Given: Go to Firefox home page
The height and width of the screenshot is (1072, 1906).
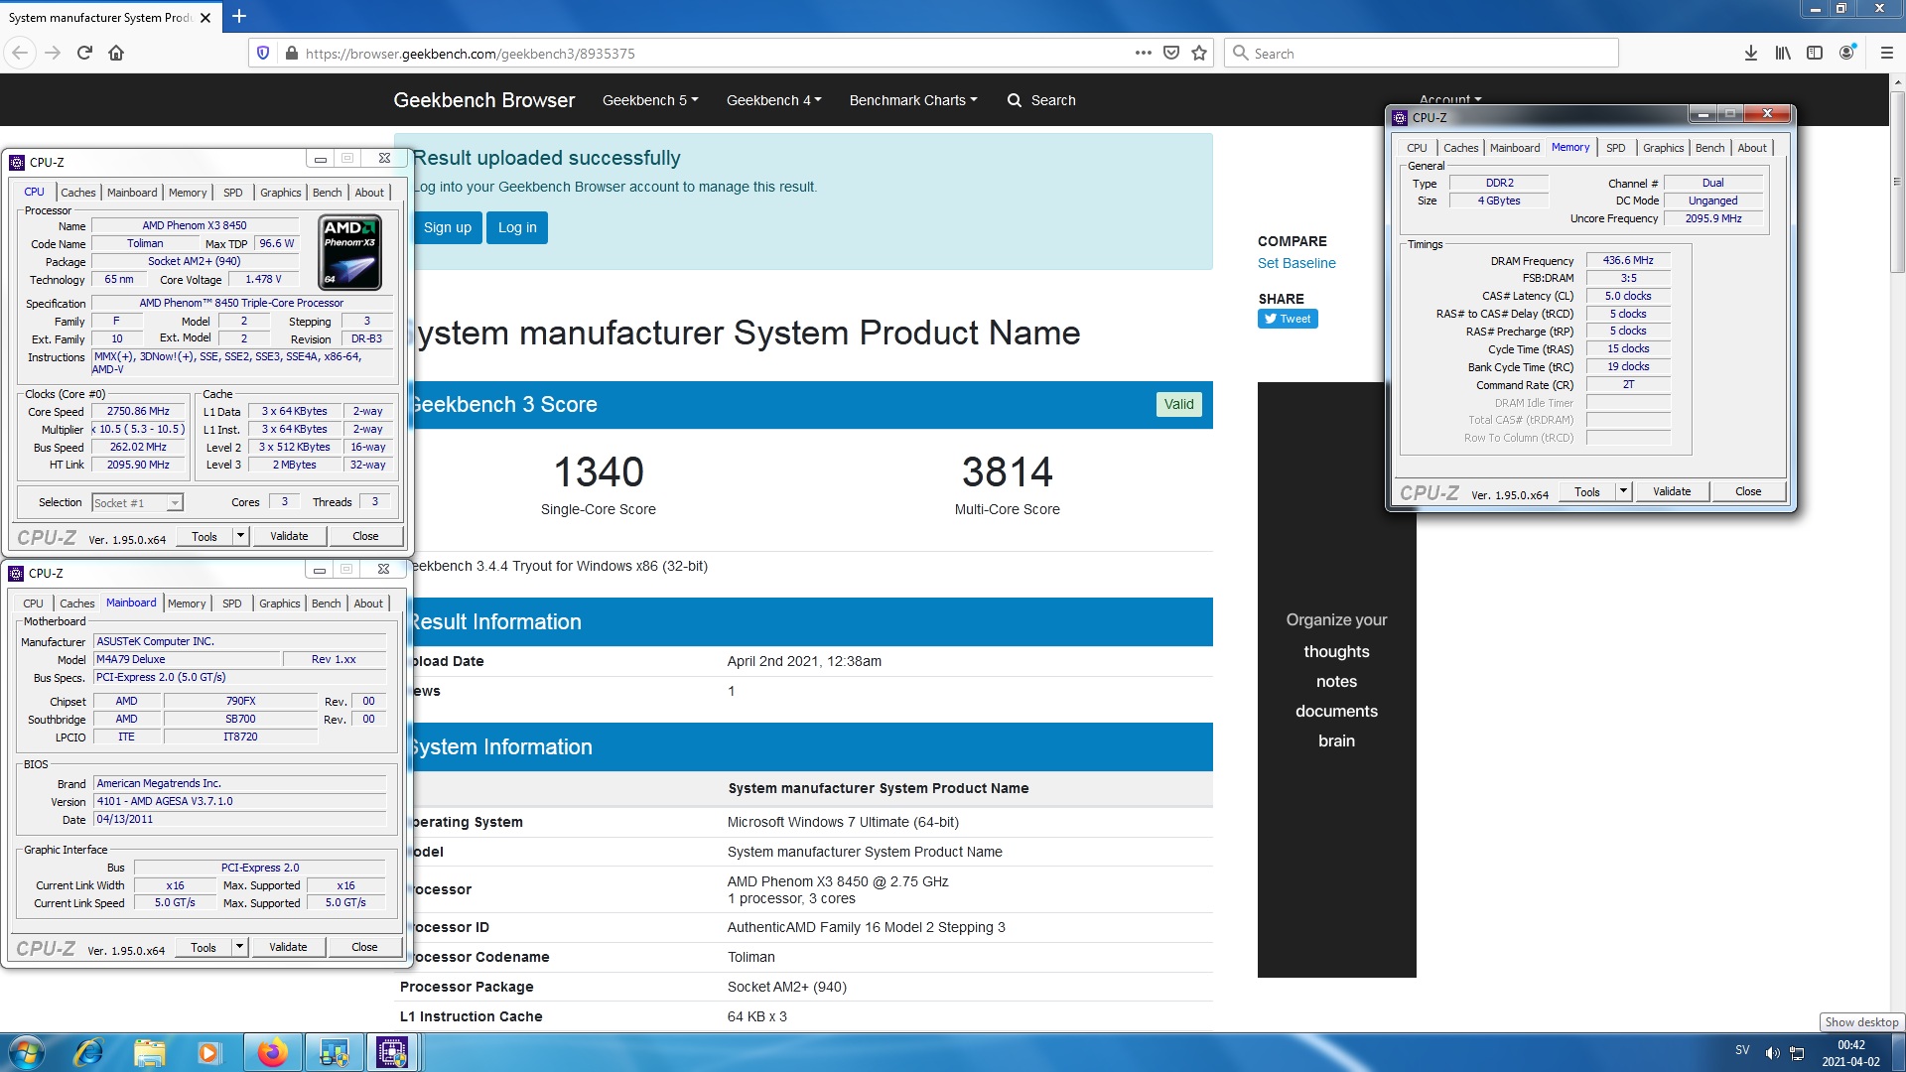Looking at the screenshot, I should [x=116, y=53].
